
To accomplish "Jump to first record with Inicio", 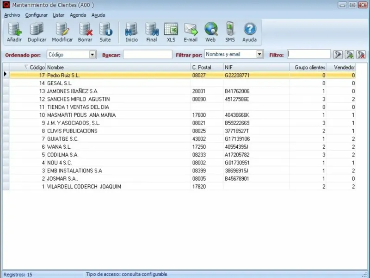I will coord(131,32).
